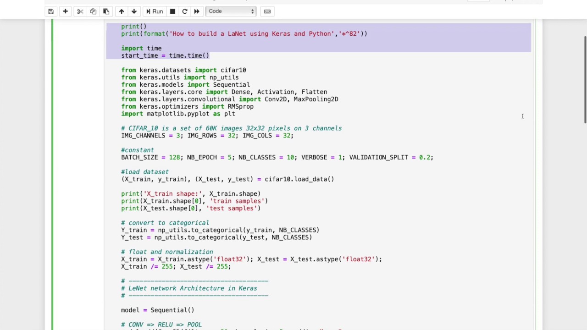Click the print 'X_train shape:' line

tap(191, 194)
